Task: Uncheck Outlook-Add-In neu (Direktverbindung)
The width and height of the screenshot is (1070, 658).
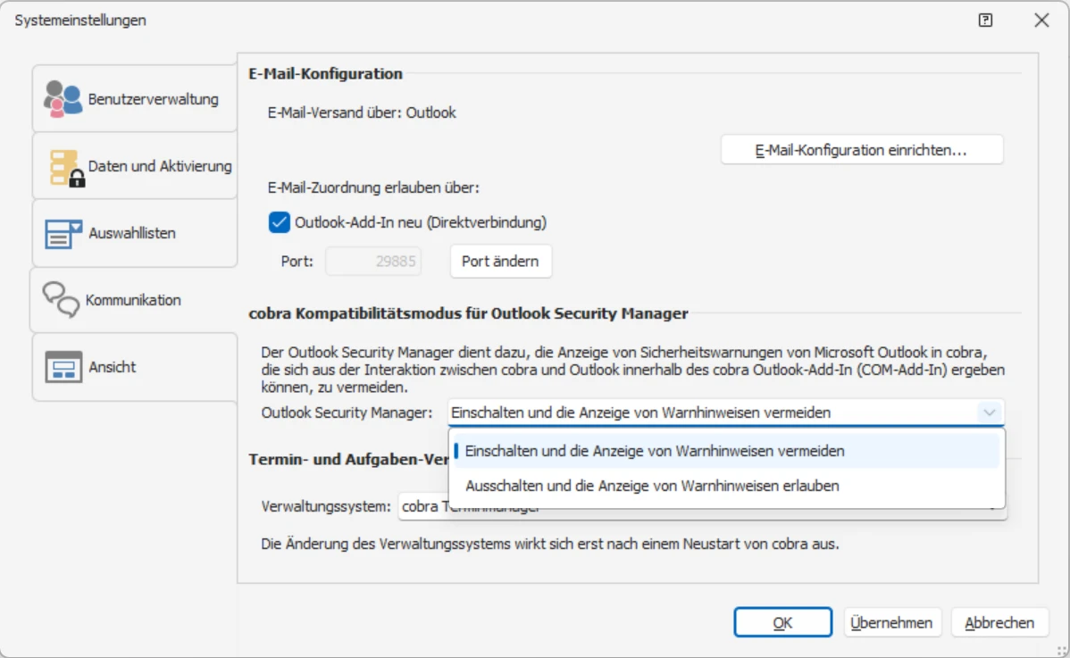Action: point(280,222)
